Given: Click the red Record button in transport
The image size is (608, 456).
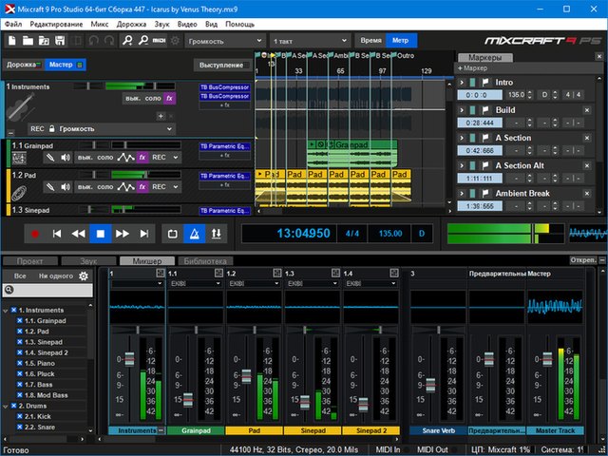Looking at the screenshot, I should click(36, 233).
